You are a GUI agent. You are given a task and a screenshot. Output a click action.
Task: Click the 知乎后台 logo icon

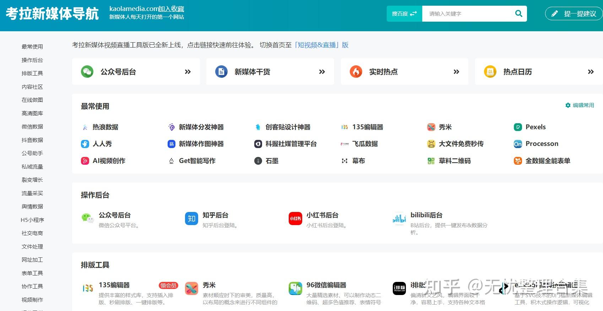(x=191, y=219)
